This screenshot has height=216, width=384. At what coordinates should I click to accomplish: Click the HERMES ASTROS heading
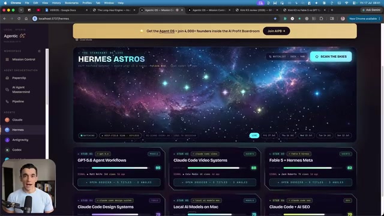coord(112,59)
